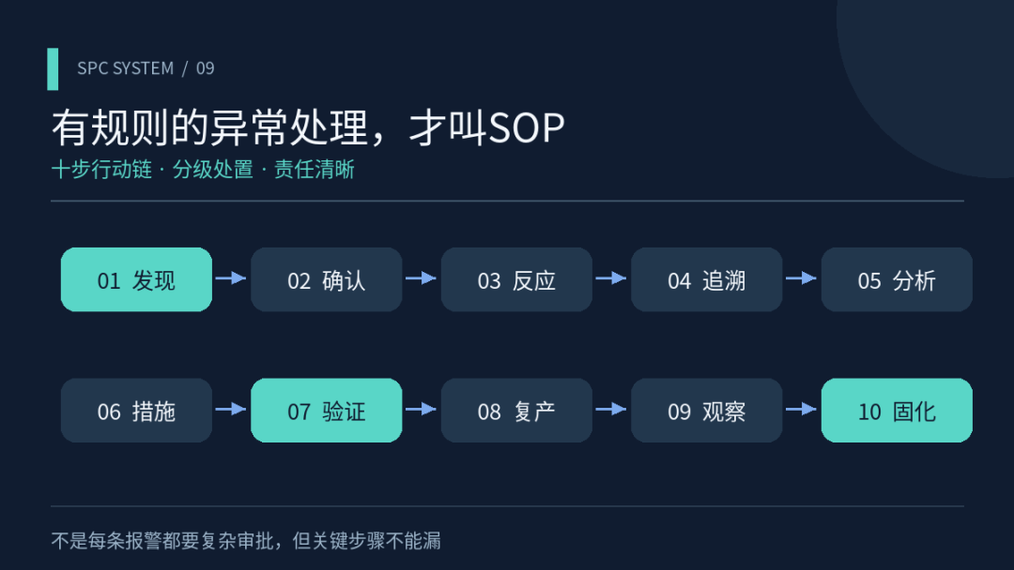
Task: Click the footer note about 关键步骤不能漏
Action: [x=246, y=541]
